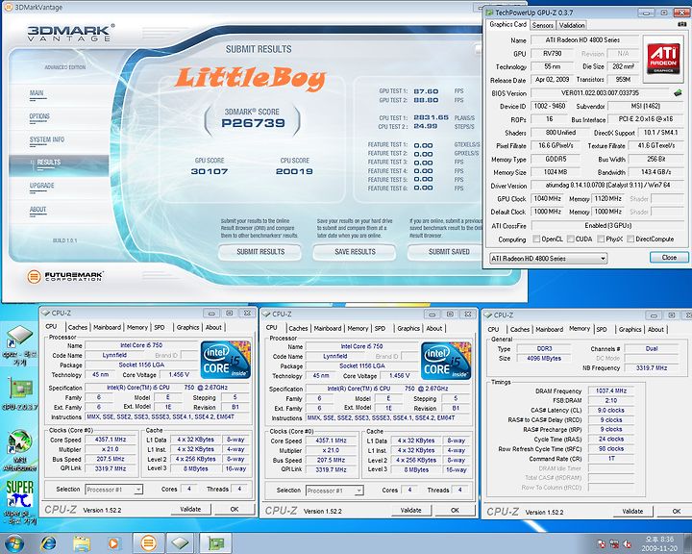Open the Graphics tab in left CPU-Z
Viewport: 692px width, 554px height.
click(187, 327)
